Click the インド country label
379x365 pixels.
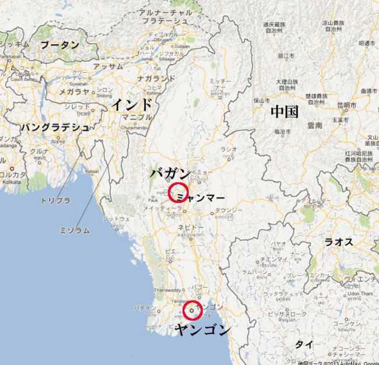pyautogui.click(x=132, y=105)
